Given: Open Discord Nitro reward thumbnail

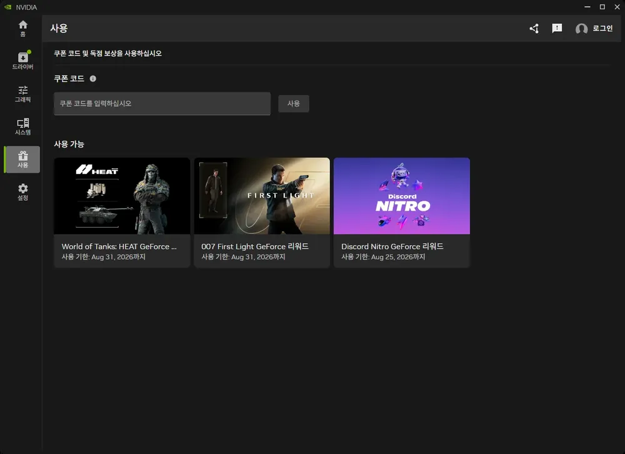Looking at the screenshot, I should (402, 196).
